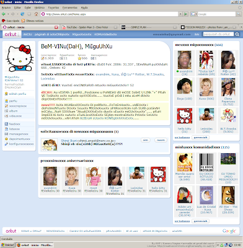
Task: Click Shinji Ikari's request avatar thumbnail
Action: point(49,144)
